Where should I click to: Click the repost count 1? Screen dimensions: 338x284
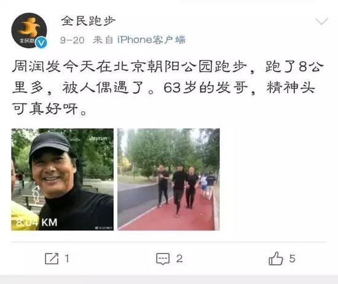click(x=67, y=258)
